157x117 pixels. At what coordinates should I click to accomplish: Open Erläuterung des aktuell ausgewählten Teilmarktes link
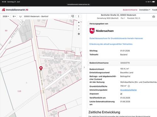point(111,44)
